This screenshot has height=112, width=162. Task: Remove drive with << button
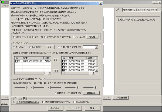pyautogui.click(x=56, y=71)
